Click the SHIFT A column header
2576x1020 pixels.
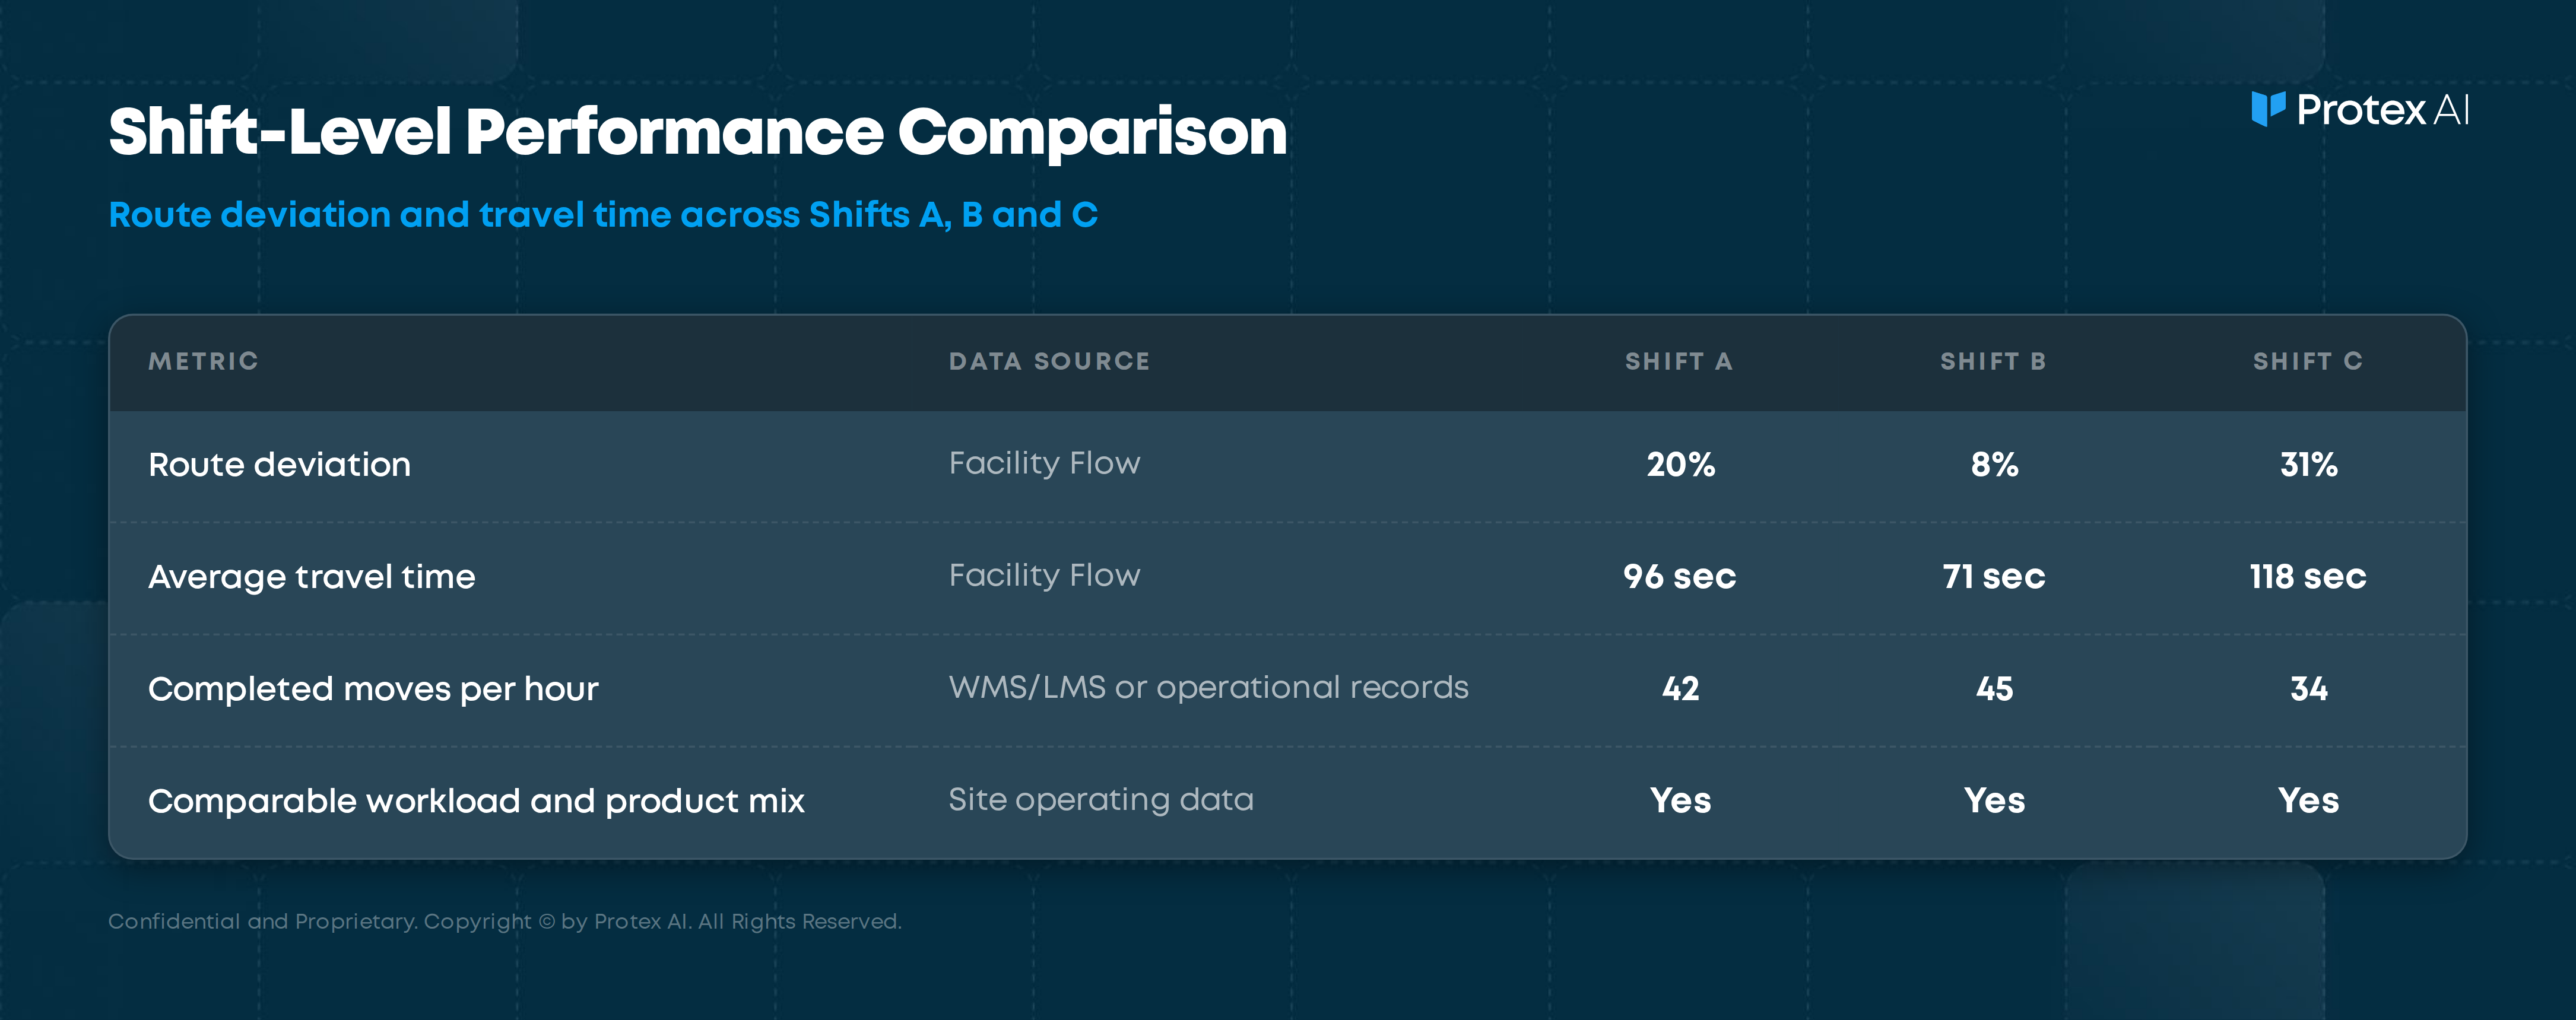pyautogui.click(x=1679, y=361)
